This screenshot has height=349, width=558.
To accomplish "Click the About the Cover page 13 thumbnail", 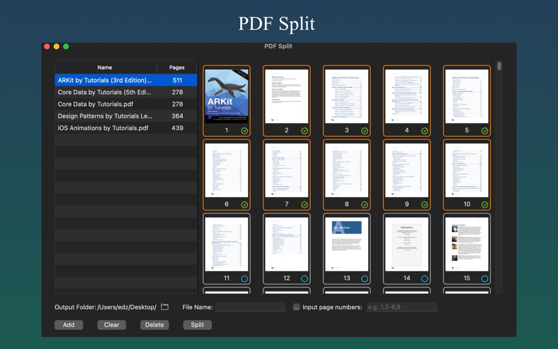I will tap(347, 244).
